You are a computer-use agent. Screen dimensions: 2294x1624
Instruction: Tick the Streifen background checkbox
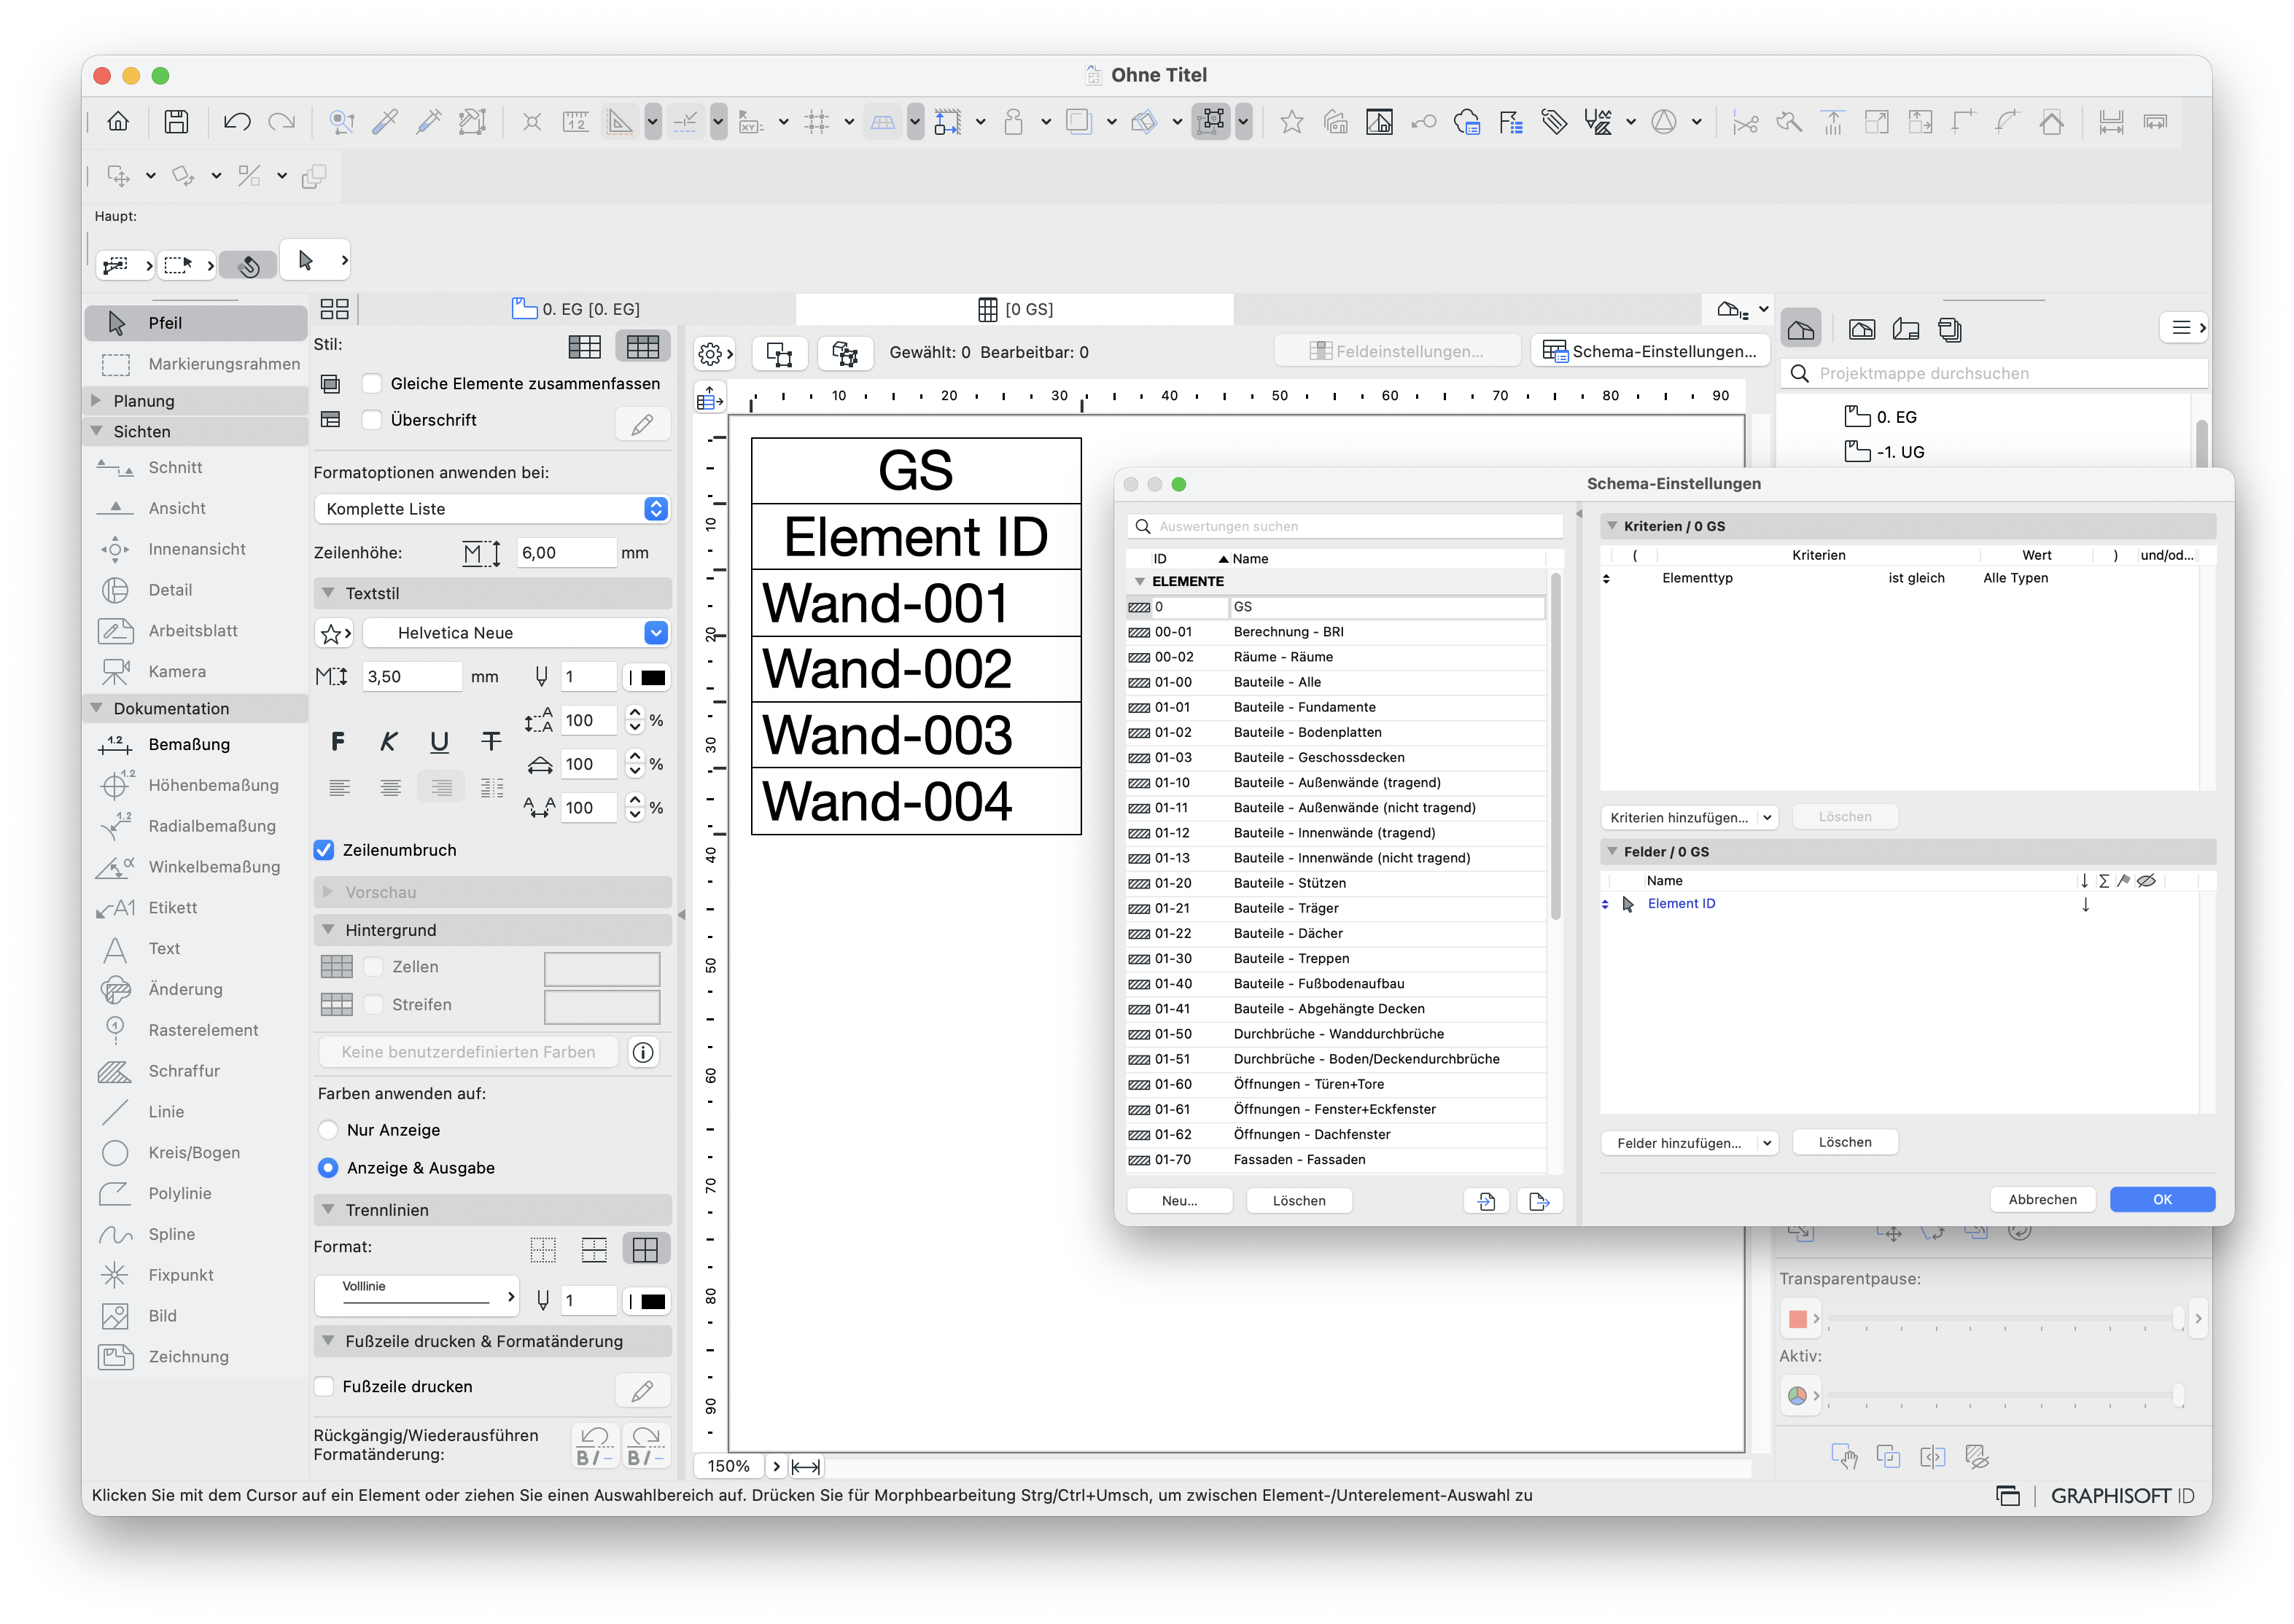pyautogui.click(x=373, y=1004)
